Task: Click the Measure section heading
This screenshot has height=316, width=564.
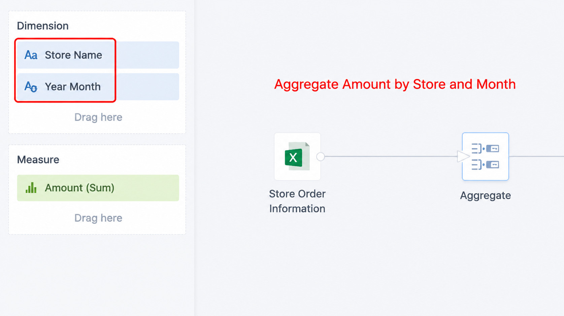Action: 38,160
